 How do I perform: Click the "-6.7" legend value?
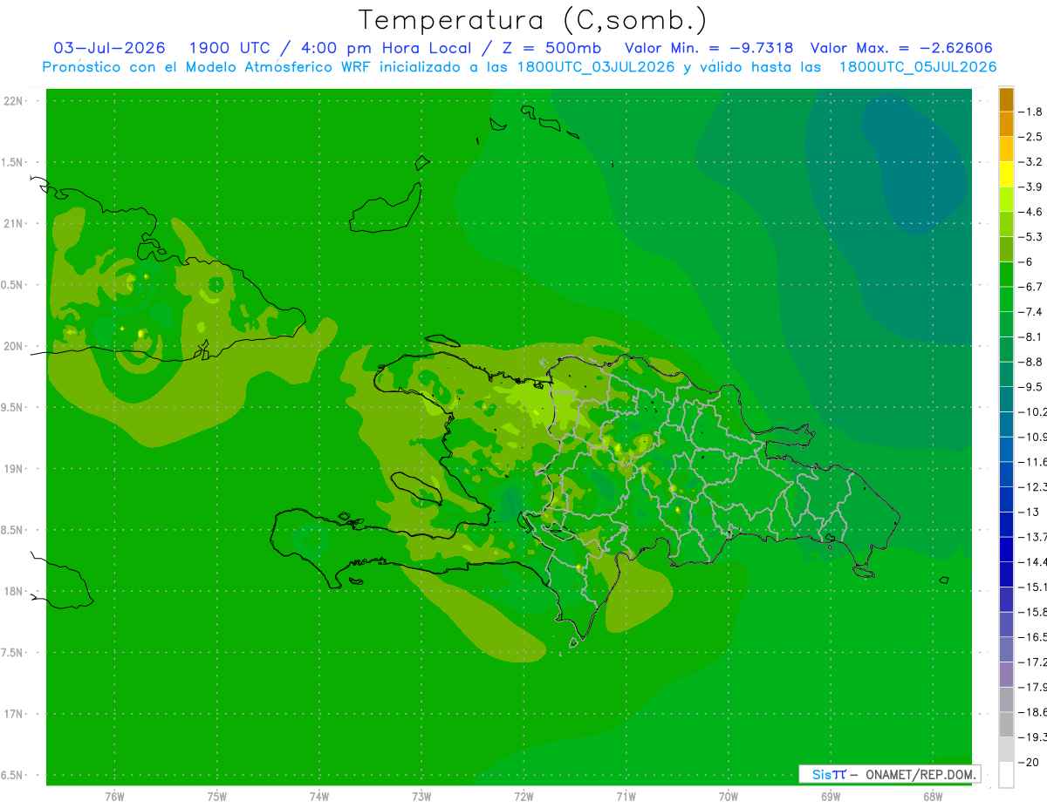(x=1031, y=287)
